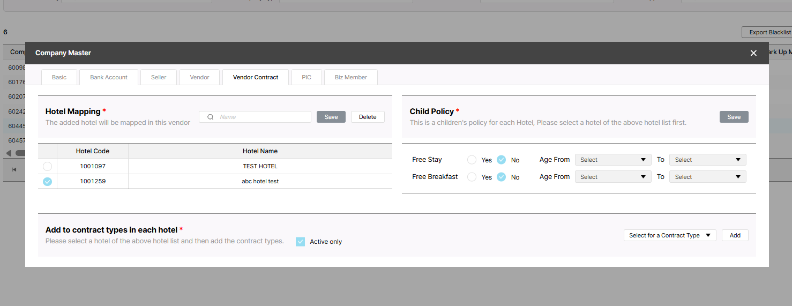792x306 pixels.
Task: Set Free Stay to Yes
Action: coord(472,160)
